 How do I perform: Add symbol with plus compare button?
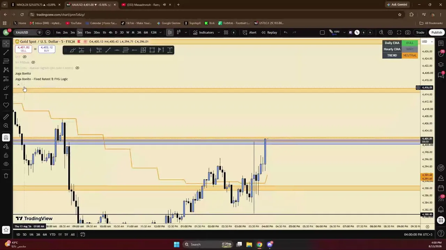(x=48, y=32)
